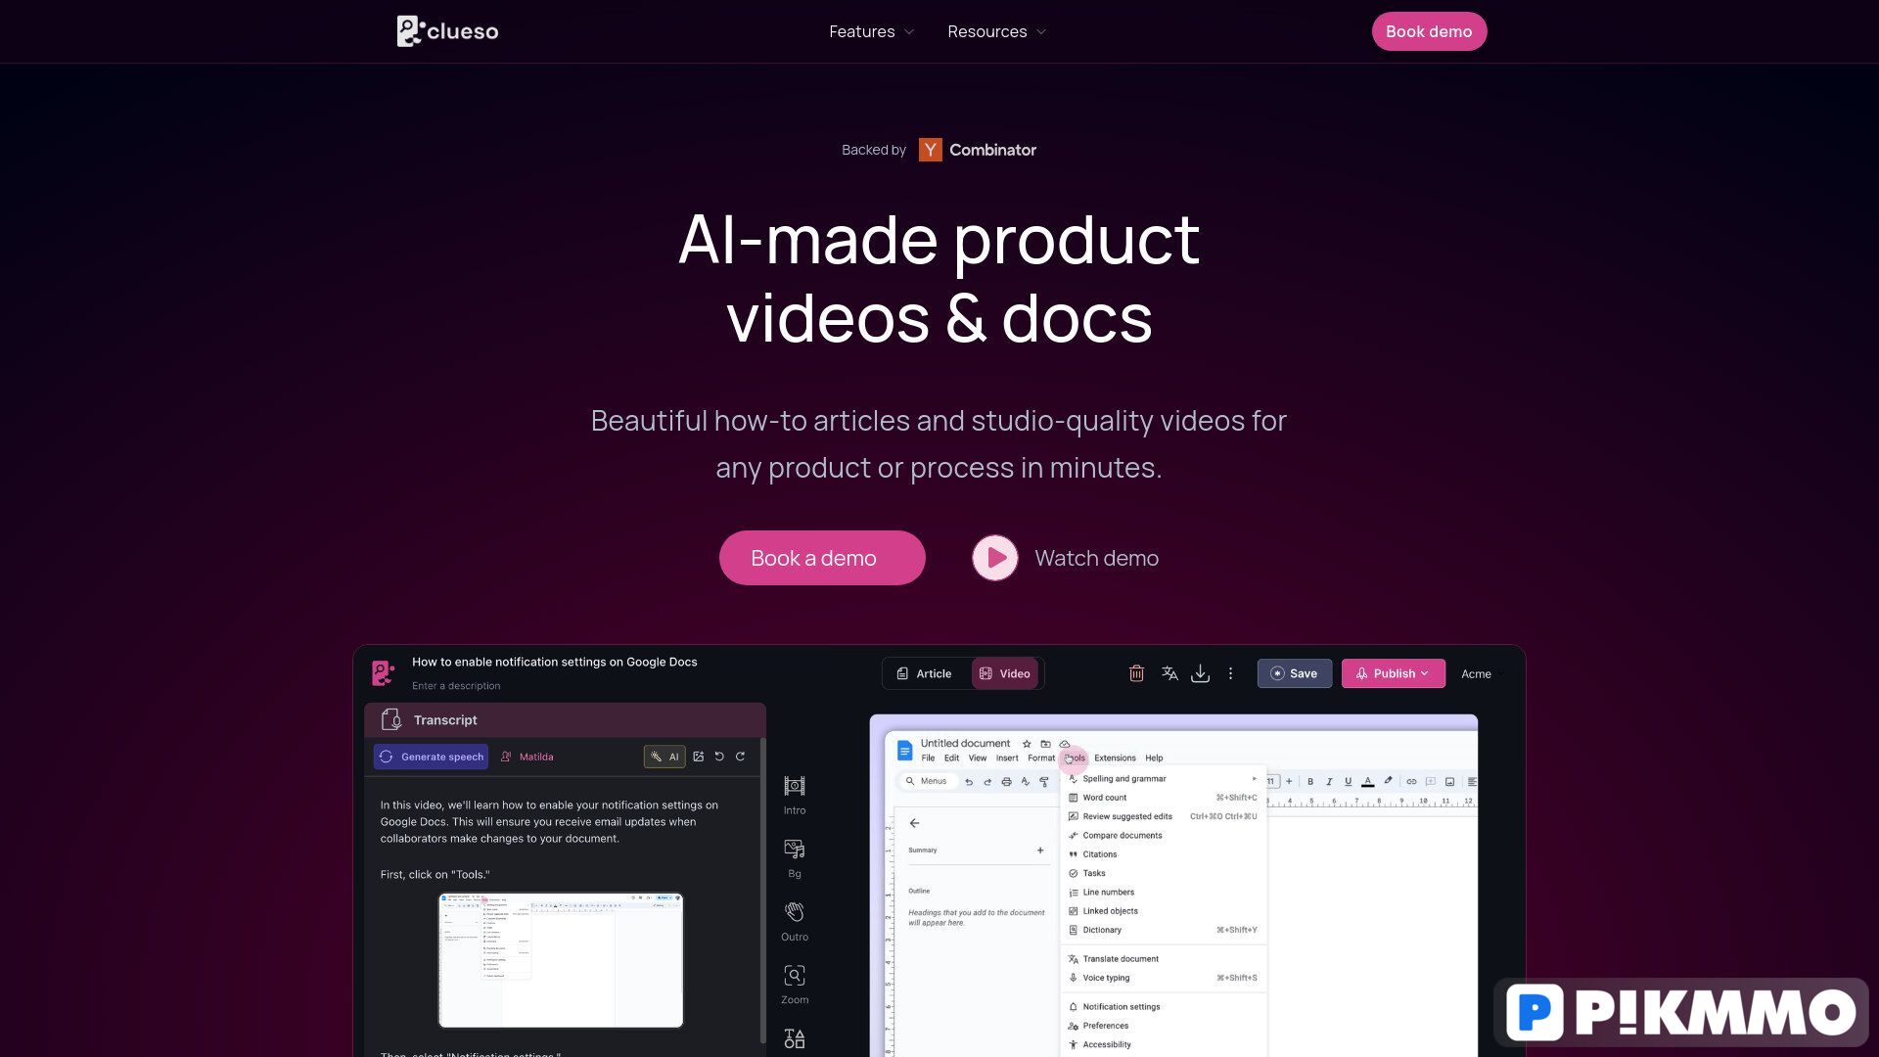Click the Enter a description field
The height and width of the screenshot is (1057, 1879).
(x=456, y=686)
